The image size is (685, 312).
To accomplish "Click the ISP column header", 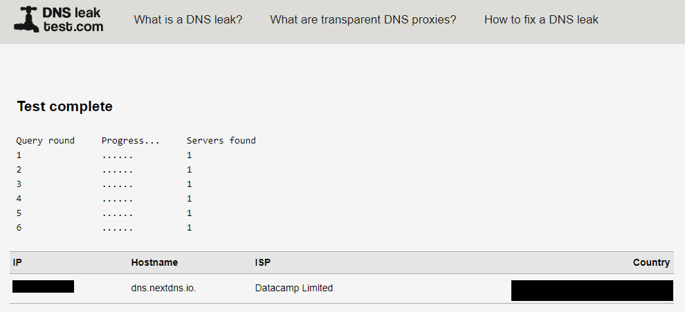I will [264, 262].
